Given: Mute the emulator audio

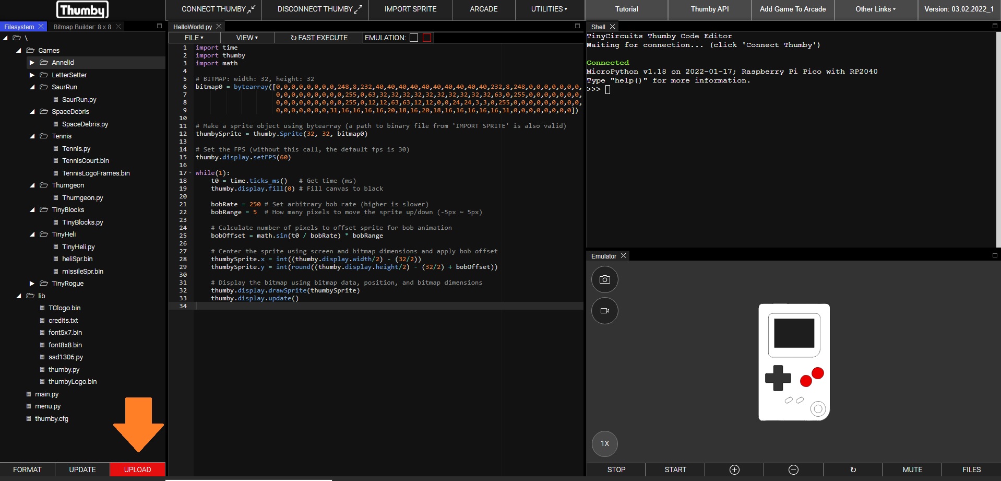Looking at the screenshot, I should 912,470.
